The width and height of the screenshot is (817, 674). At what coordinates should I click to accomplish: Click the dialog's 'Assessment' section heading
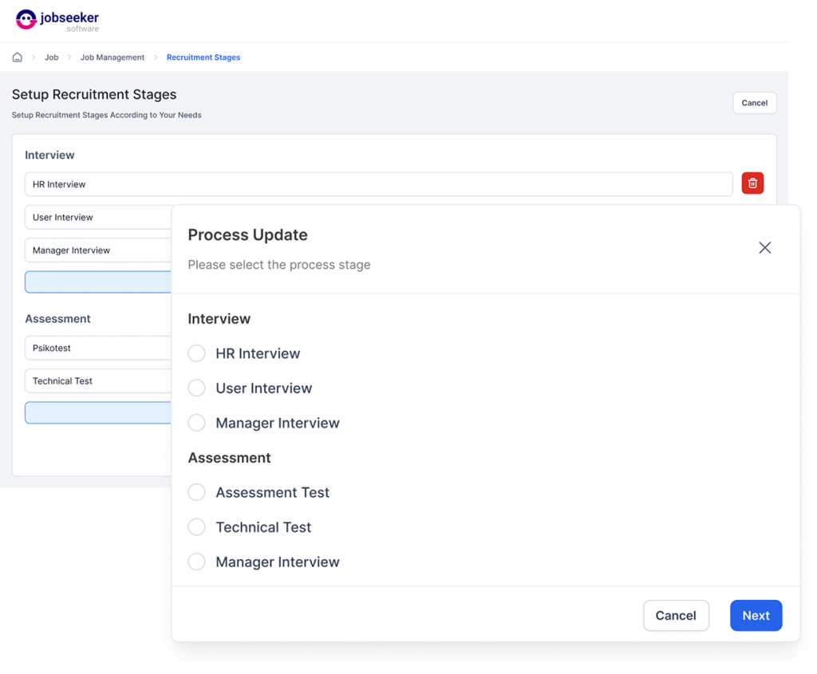[229, 458]
